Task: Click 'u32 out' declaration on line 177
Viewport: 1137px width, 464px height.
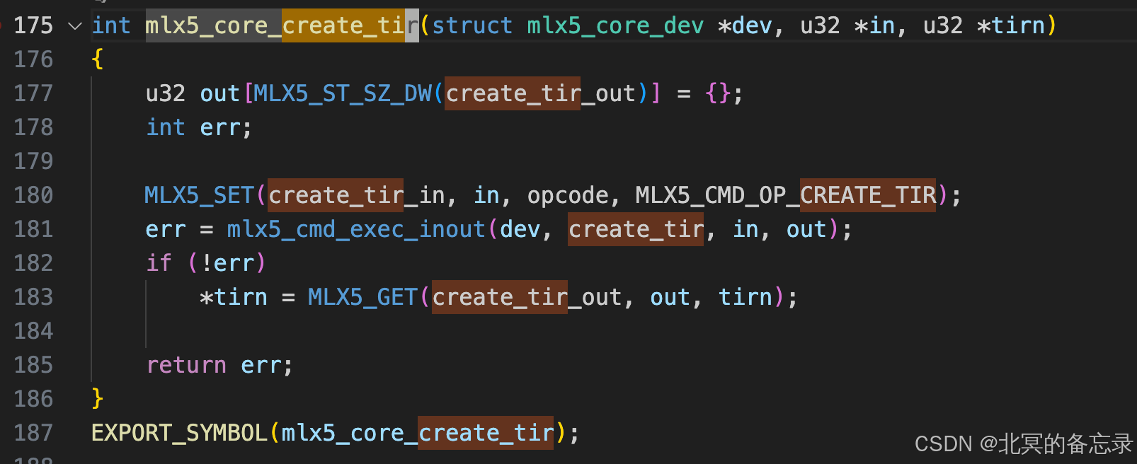Action: tap(193, 93)
